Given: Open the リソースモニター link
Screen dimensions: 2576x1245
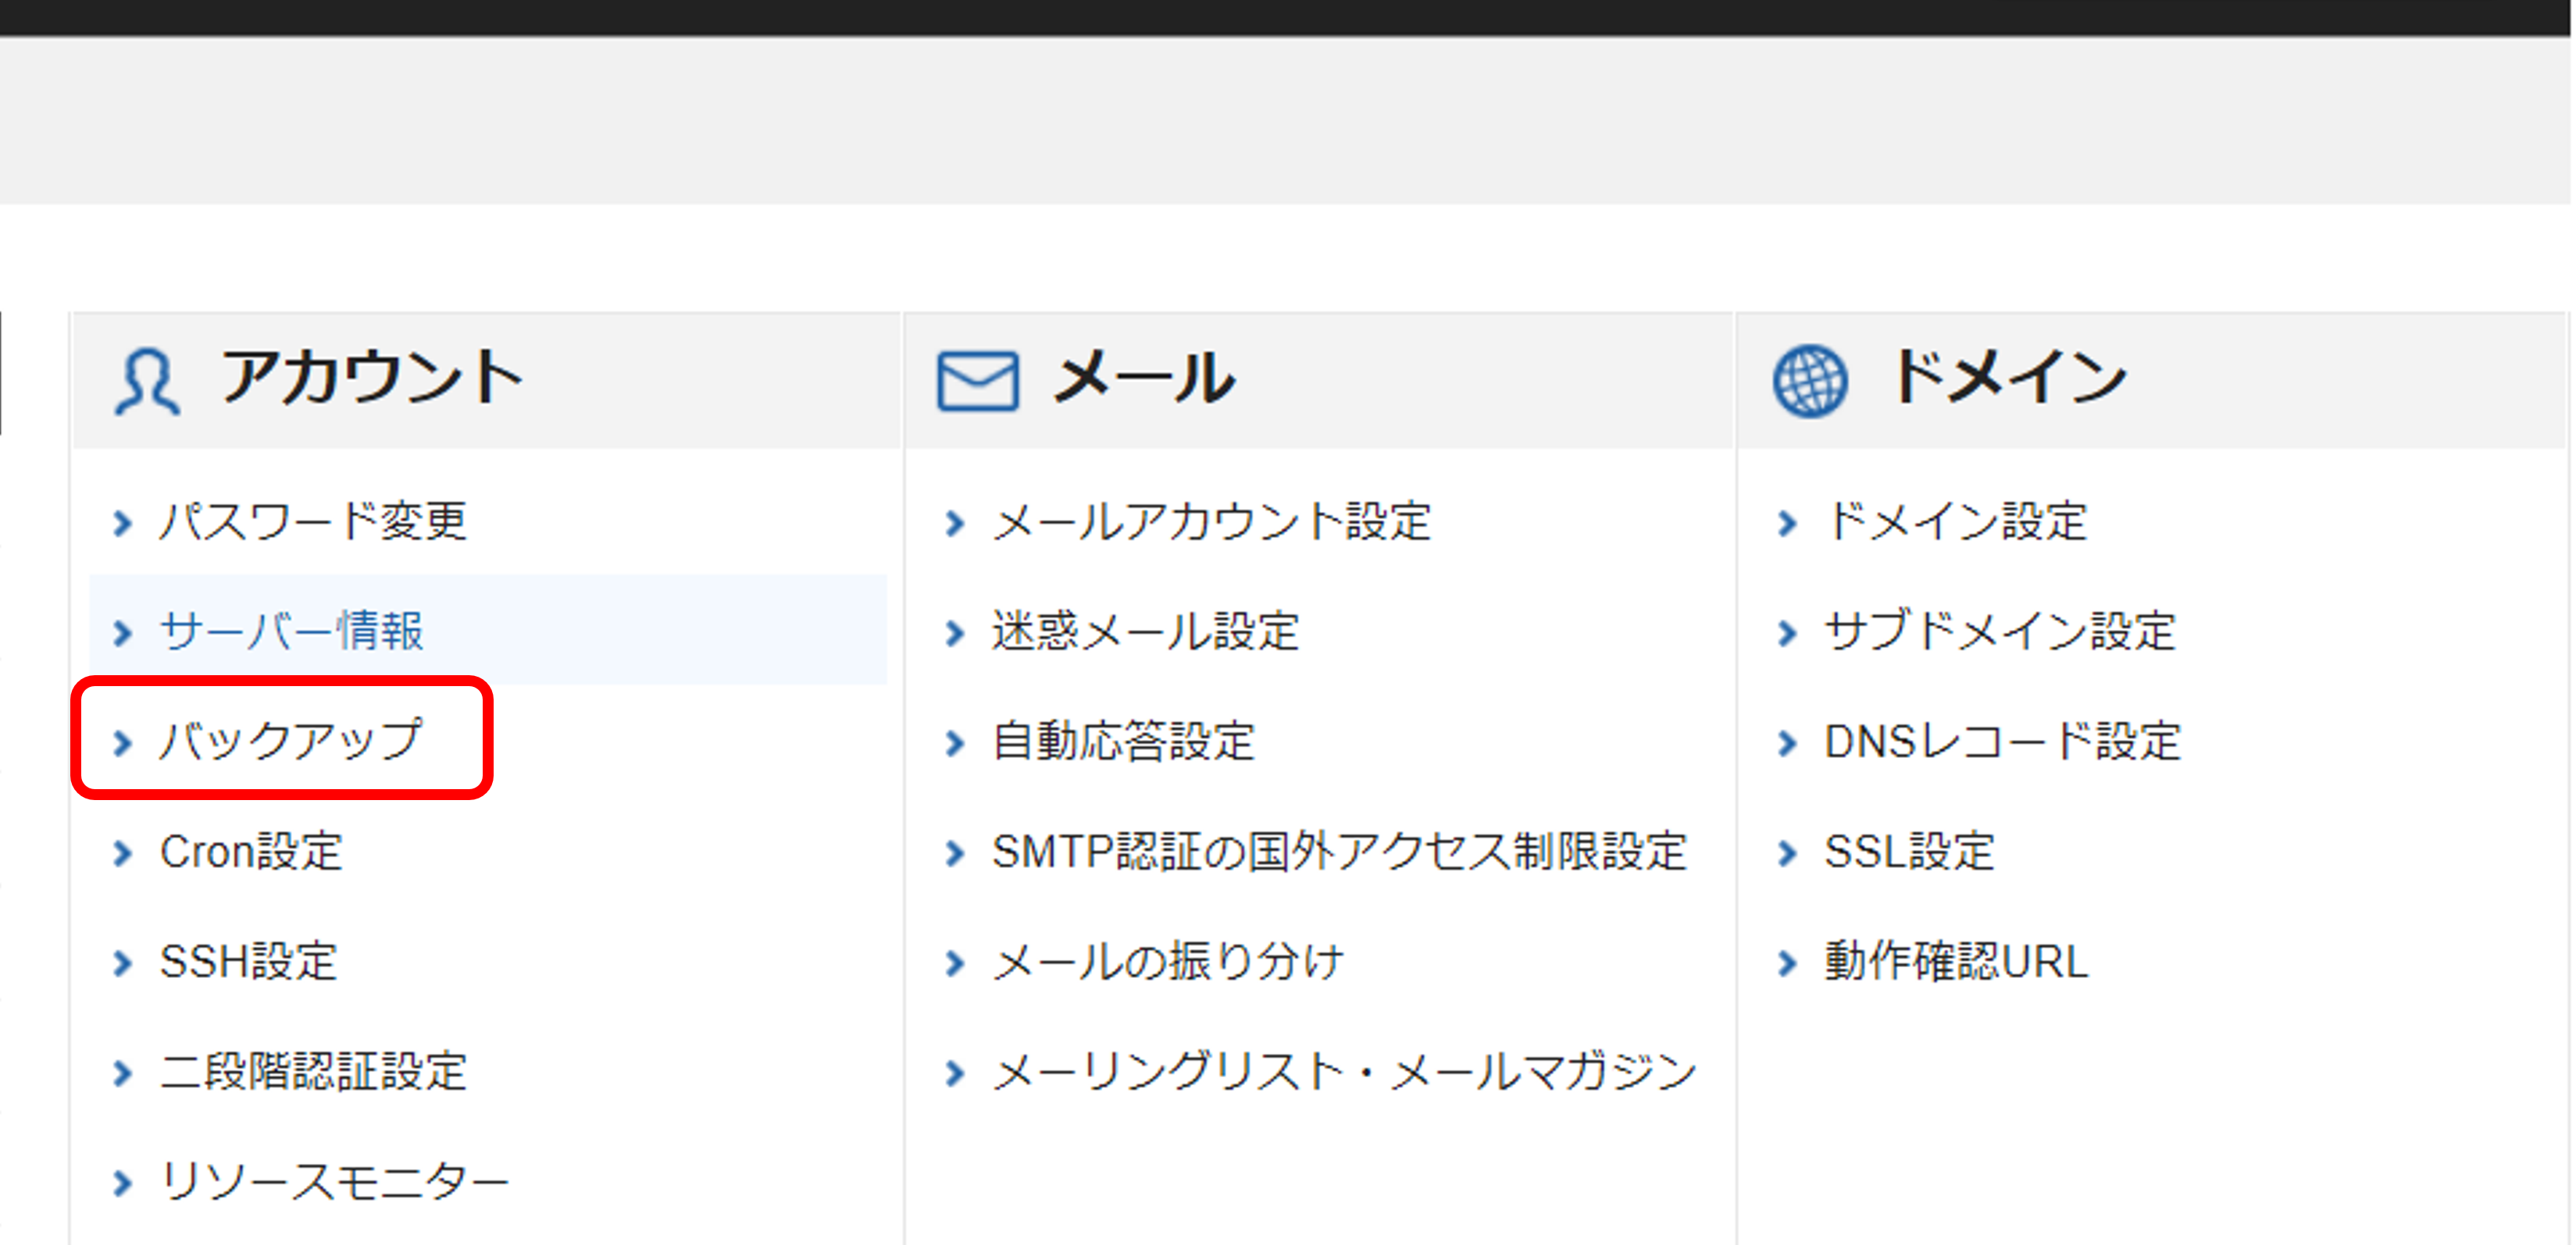Looking at the screenshot, I should 335,1182.
